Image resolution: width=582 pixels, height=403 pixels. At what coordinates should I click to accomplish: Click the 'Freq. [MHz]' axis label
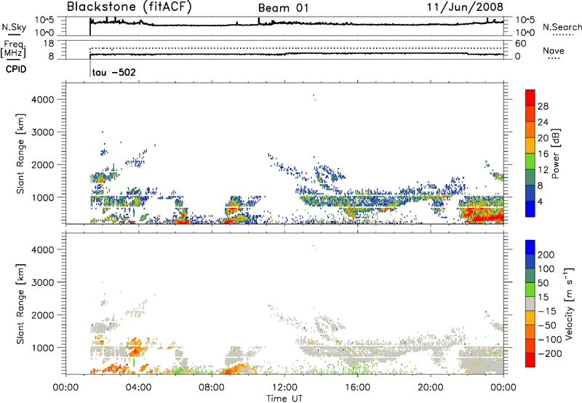[x=13, y=49]
